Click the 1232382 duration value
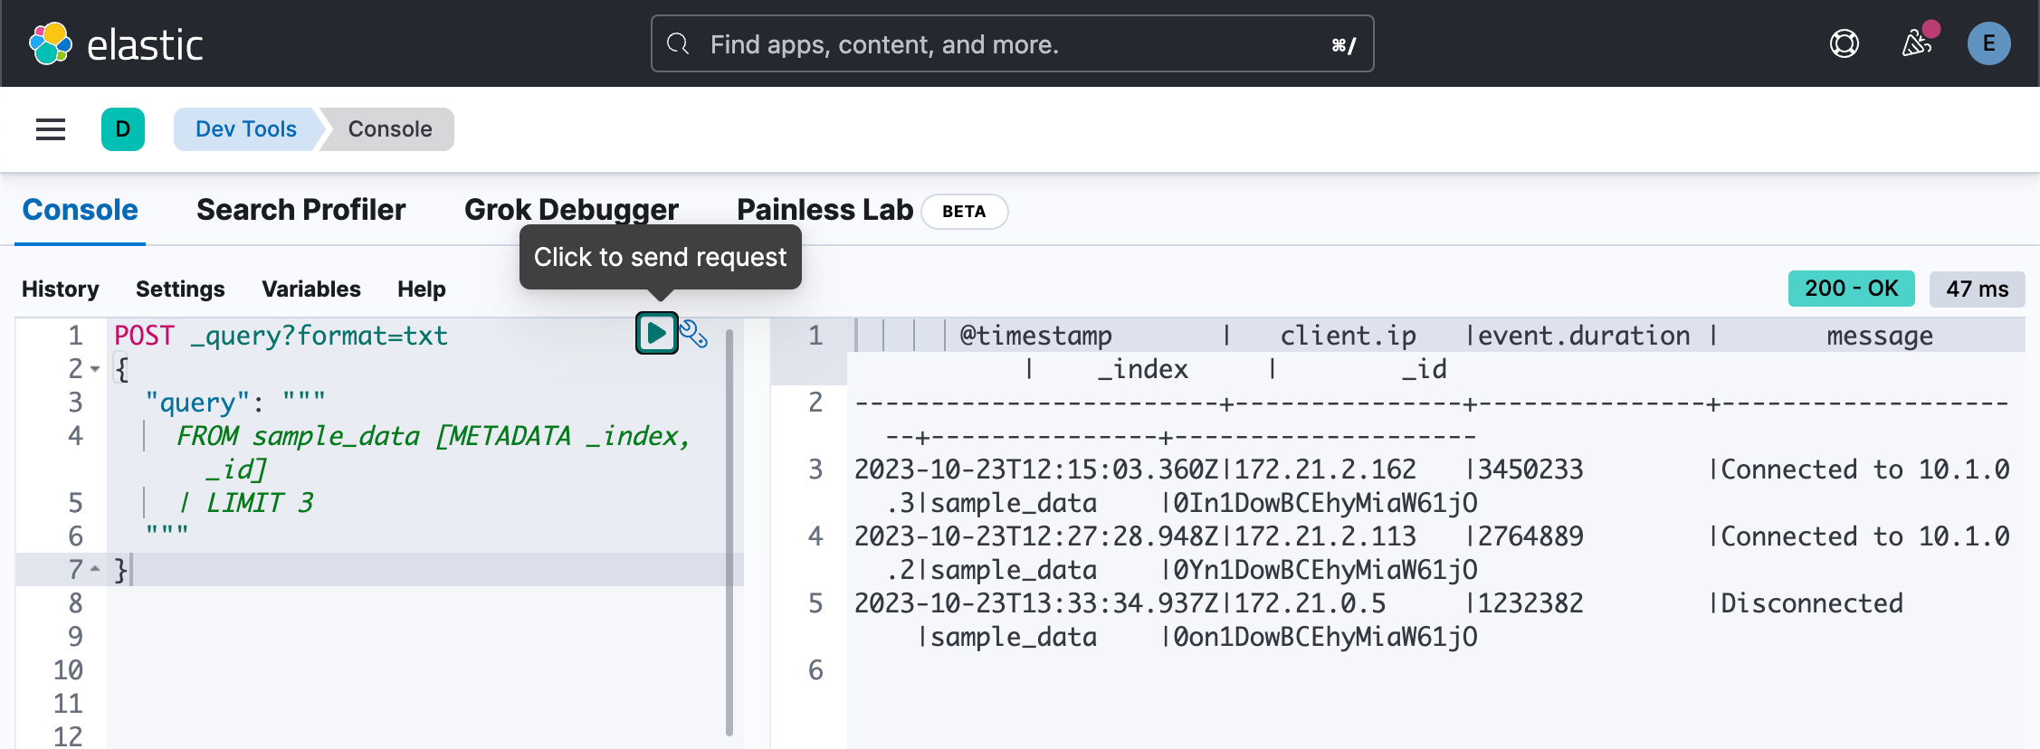2040x749 pixels. 1530,603
